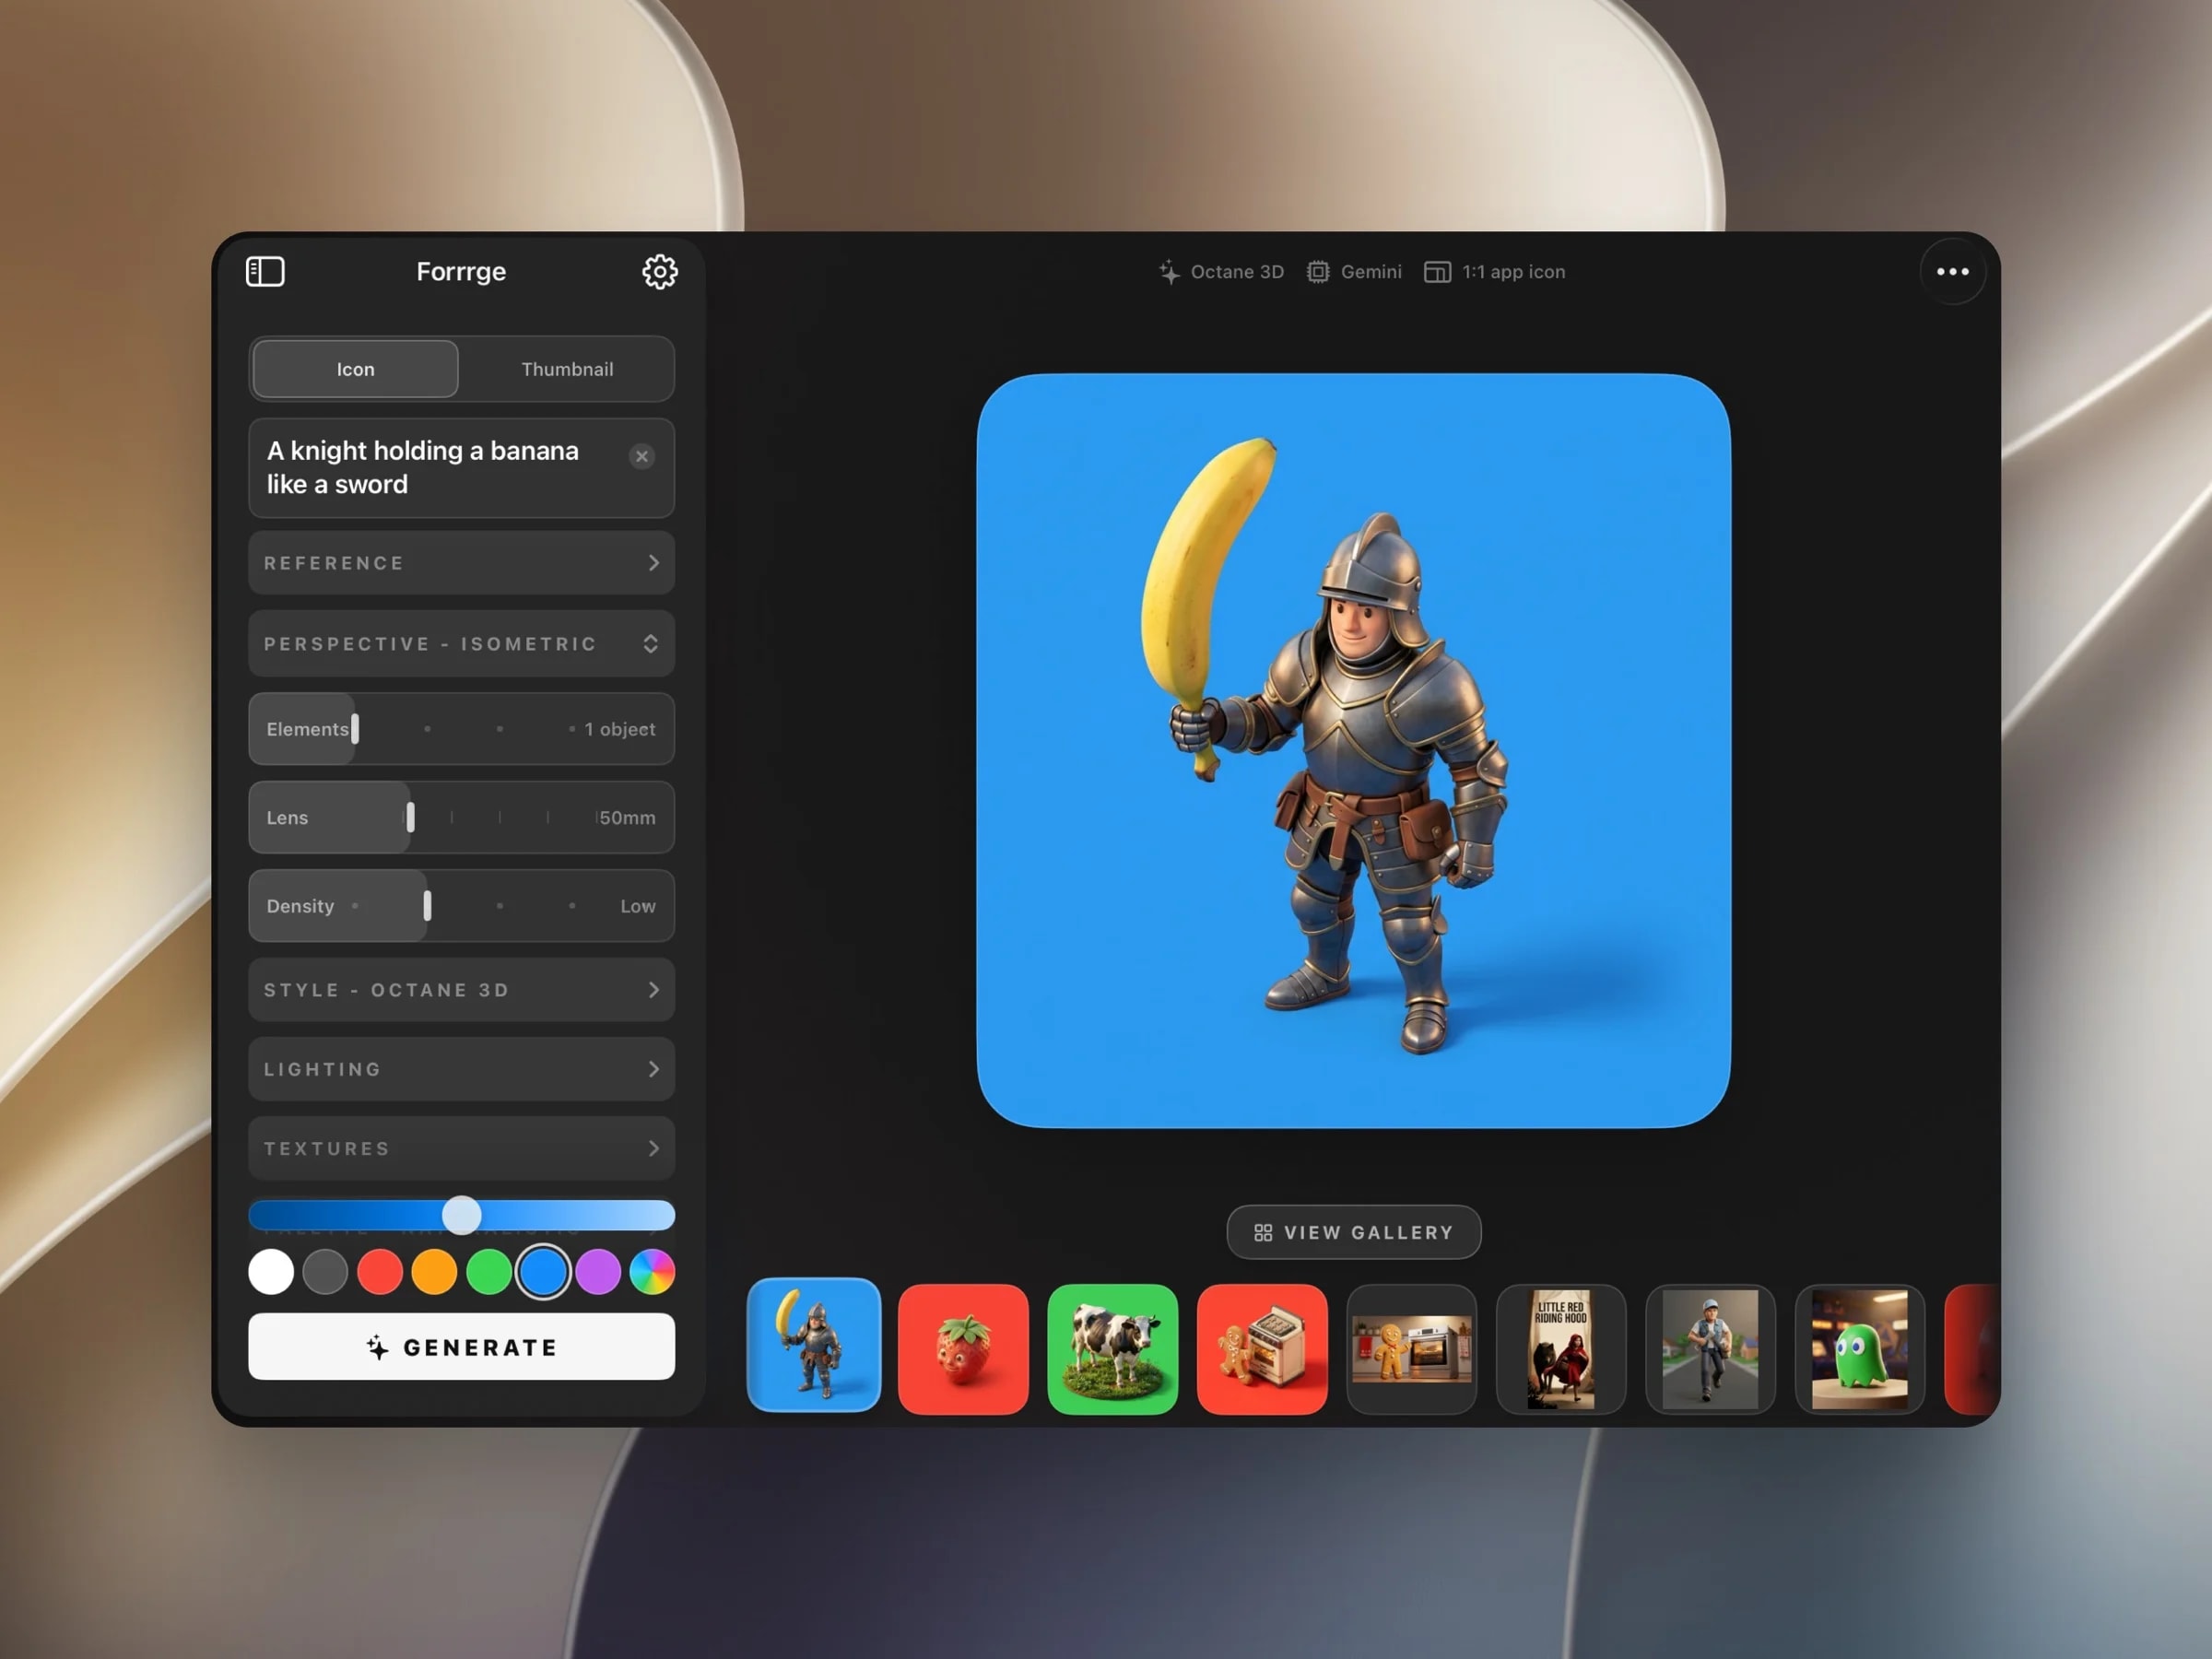The height and width of the screenshot is (1659, 2212).
Task: Click the blue shade slider knob
Action: [x=462, y=1215]
